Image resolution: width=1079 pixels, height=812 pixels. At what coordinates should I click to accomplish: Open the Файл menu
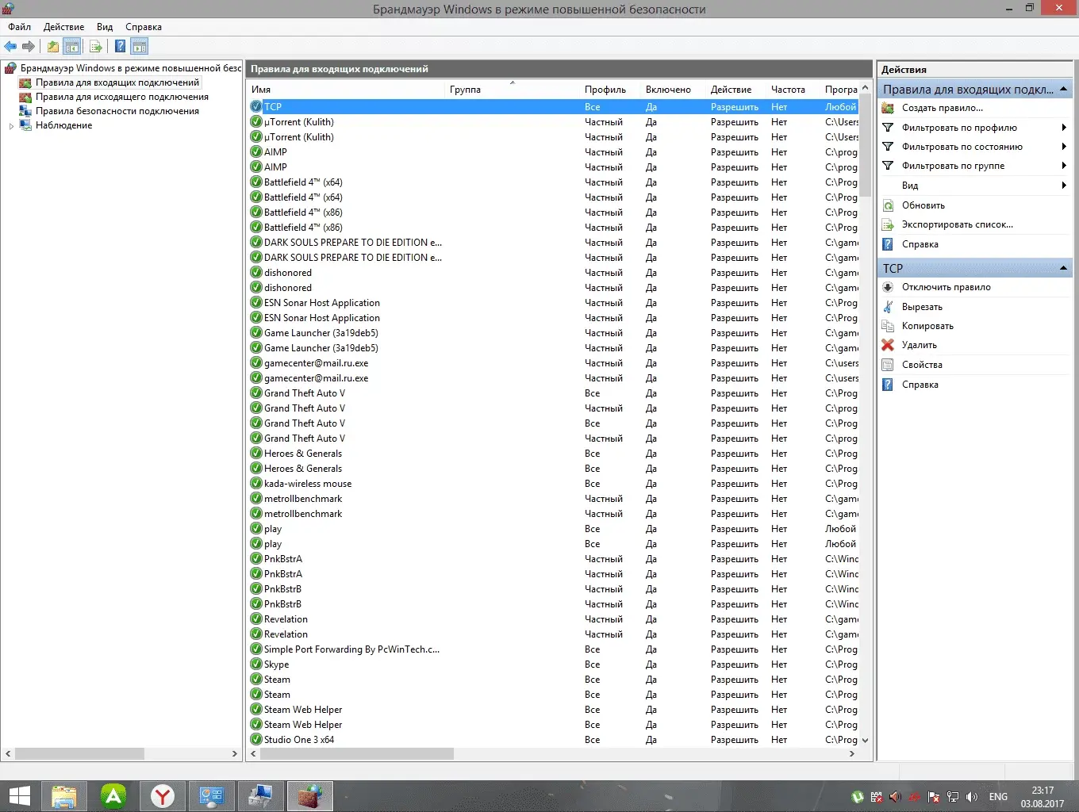coord(19,27)
